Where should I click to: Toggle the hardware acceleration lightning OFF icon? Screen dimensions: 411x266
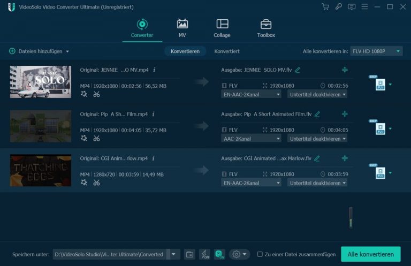204,254
